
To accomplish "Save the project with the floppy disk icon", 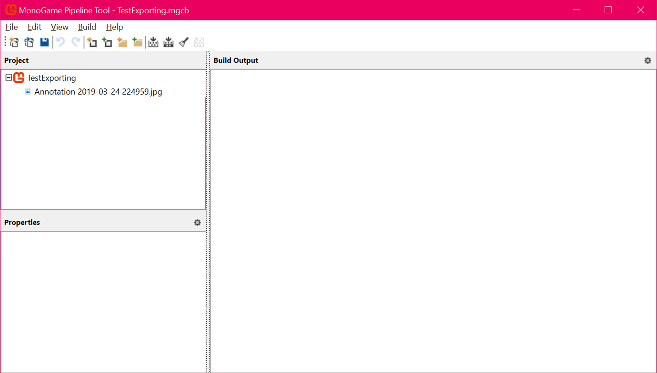I will pos(44,42).
